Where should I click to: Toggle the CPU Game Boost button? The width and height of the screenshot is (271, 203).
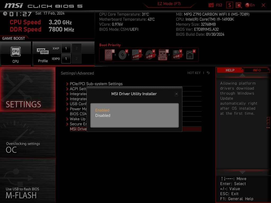[x=16, y=54]
